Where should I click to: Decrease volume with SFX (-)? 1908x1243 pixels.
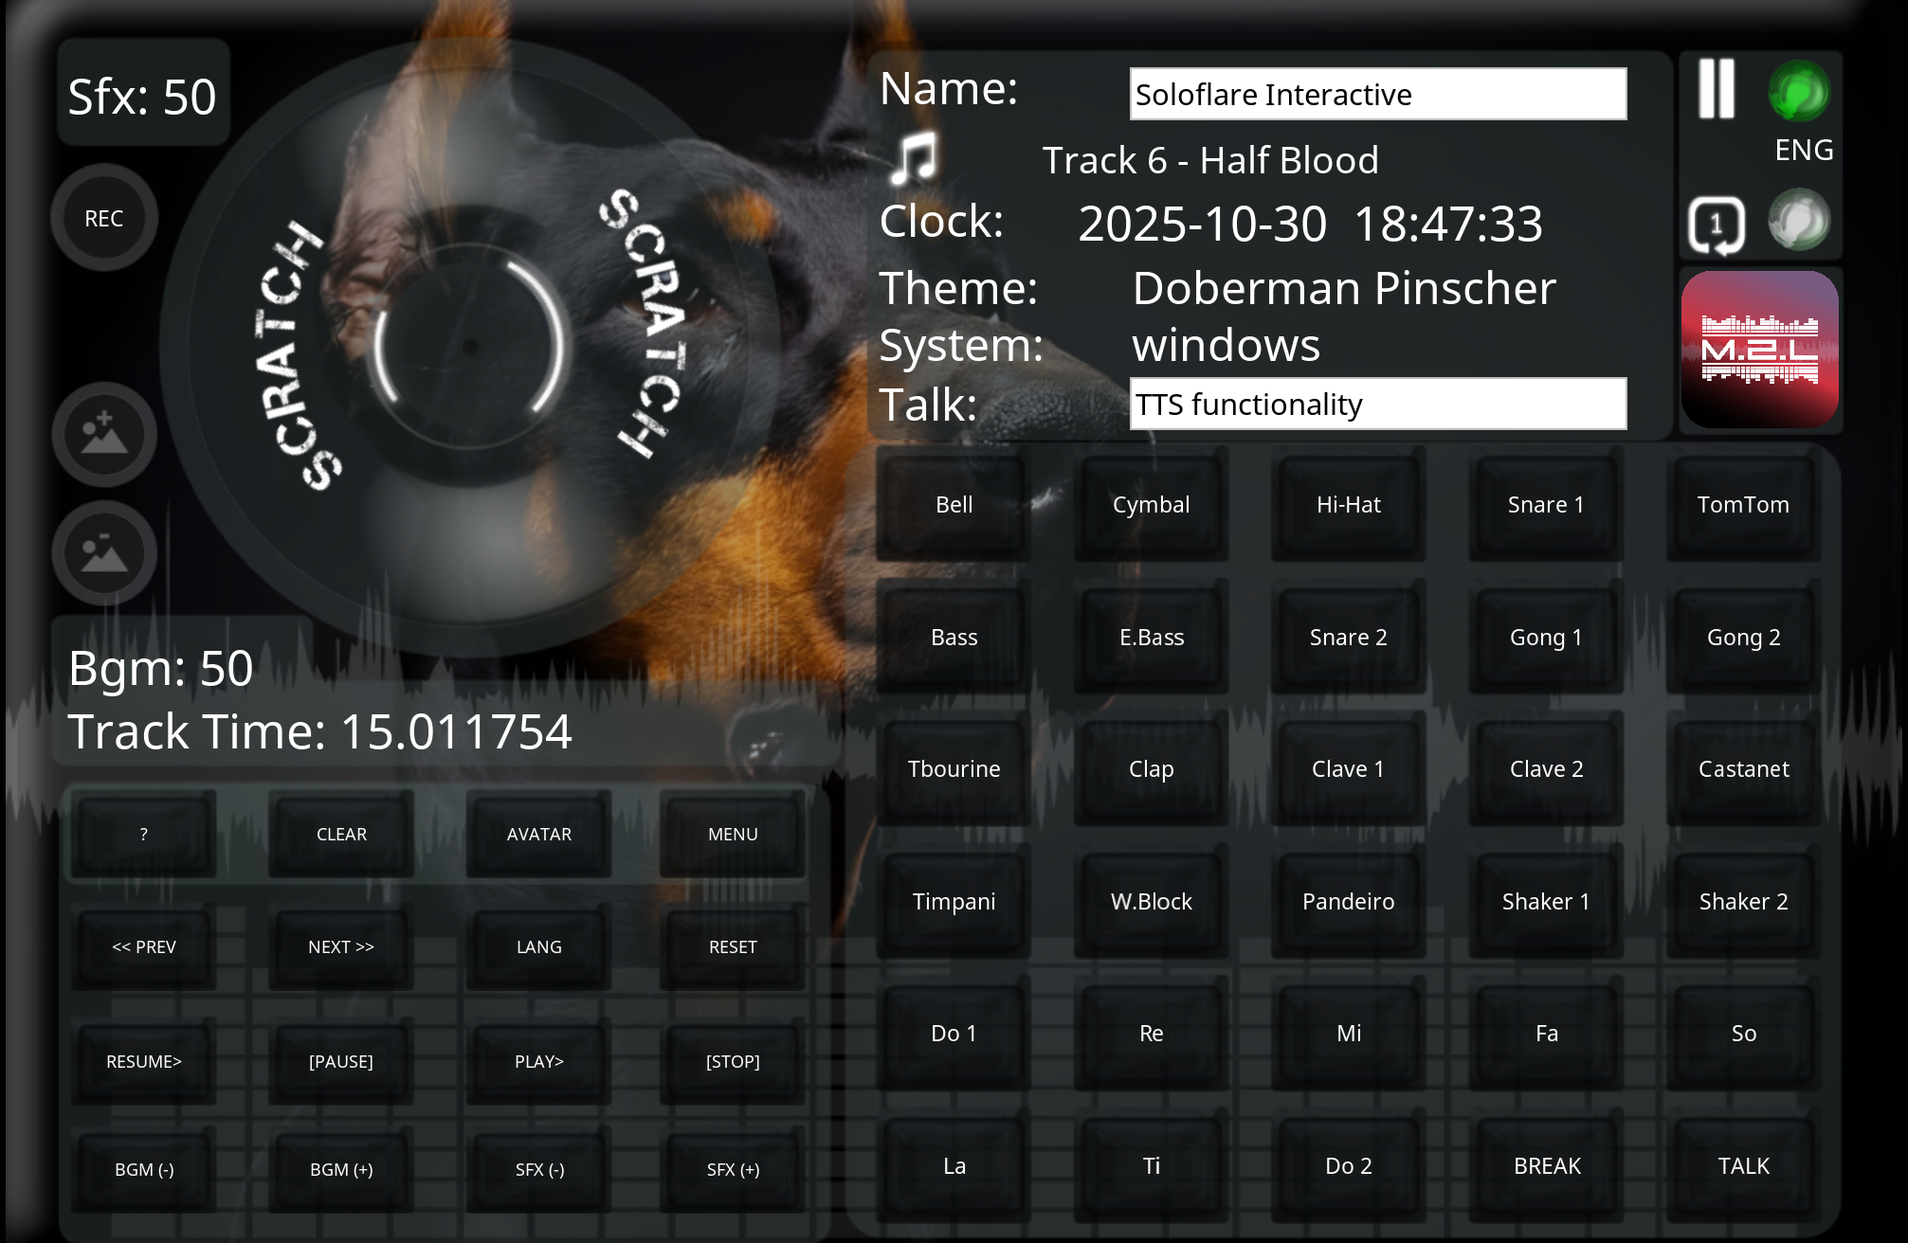pos(539,1169)
